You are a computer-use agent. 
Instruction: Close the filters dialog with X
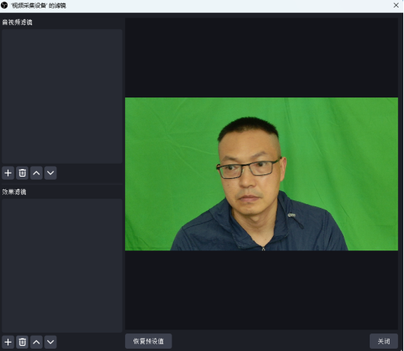coord(396,5)
